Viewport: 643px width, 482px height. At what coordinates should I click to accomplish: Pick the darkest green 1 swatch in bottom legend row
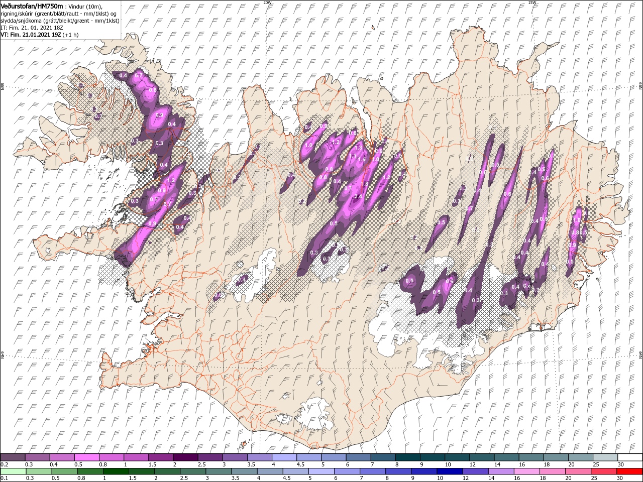116,471
